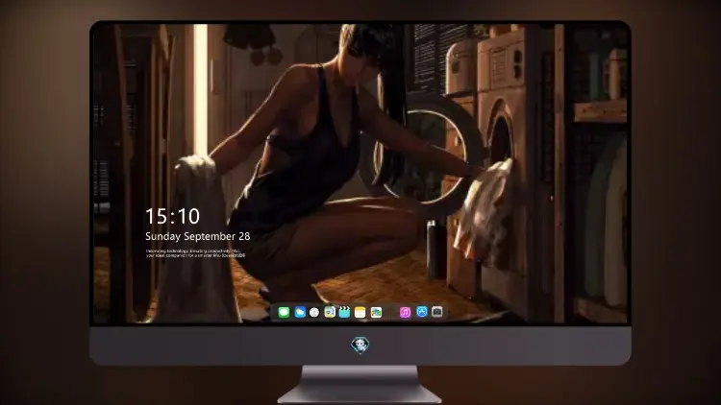Open the pink Music app in dock
This screenshot has height=405, width=721.
point(405,312)
